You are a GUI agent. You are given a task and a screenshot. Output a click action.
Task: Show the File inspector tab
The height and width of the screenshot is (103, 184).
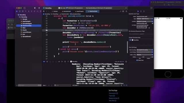(x=138, y=11)
